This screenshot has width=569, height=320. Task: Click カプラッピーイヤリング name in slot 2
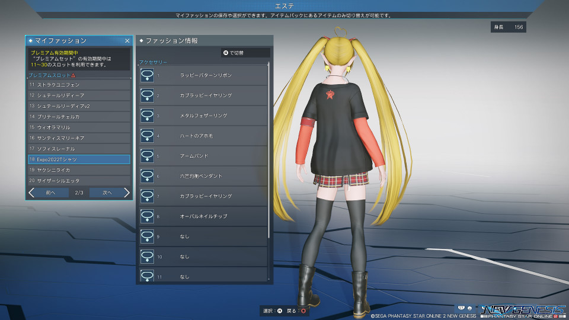[x=206, y=95]
